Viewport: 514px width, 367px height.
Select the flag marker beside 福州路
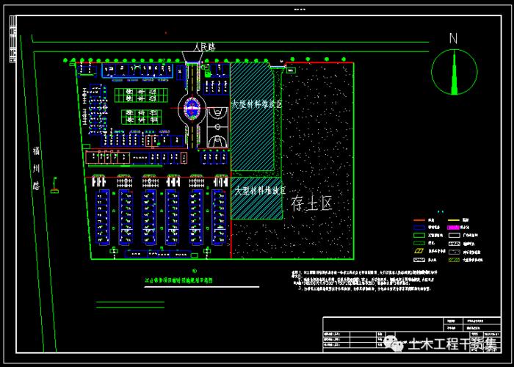pos(54,190)
